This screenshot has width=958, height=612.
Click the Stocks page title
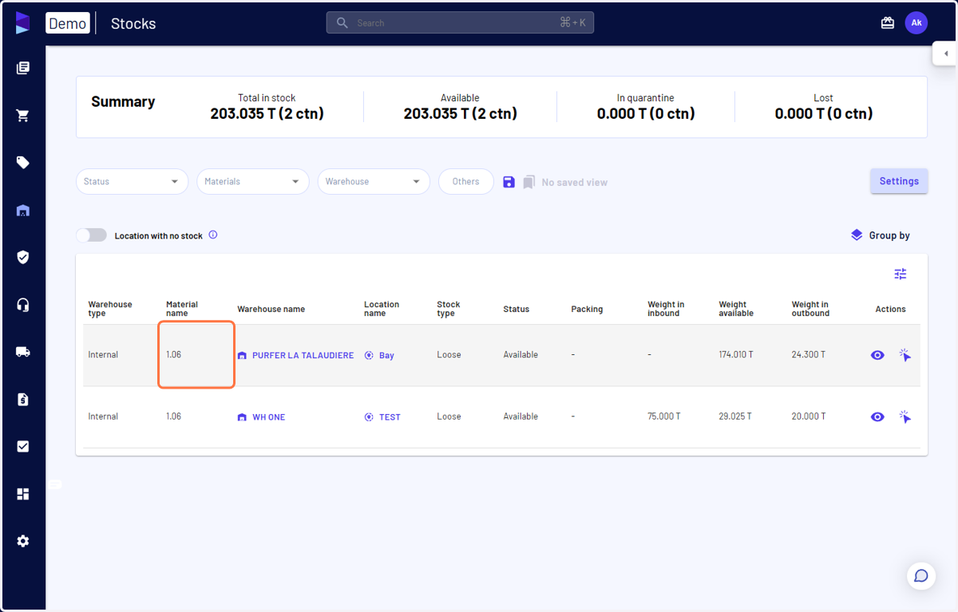point(133,23)
